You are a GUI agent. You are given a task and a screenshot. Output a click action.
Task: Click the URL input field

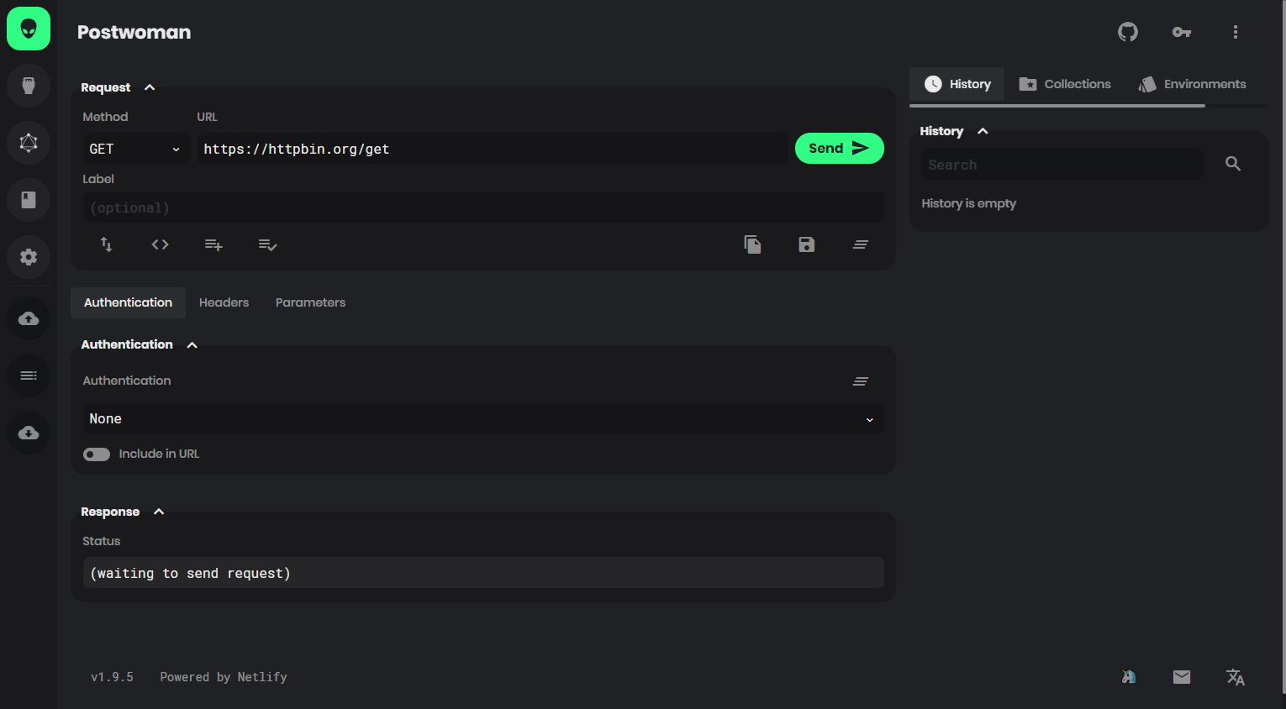pos(493,149)
